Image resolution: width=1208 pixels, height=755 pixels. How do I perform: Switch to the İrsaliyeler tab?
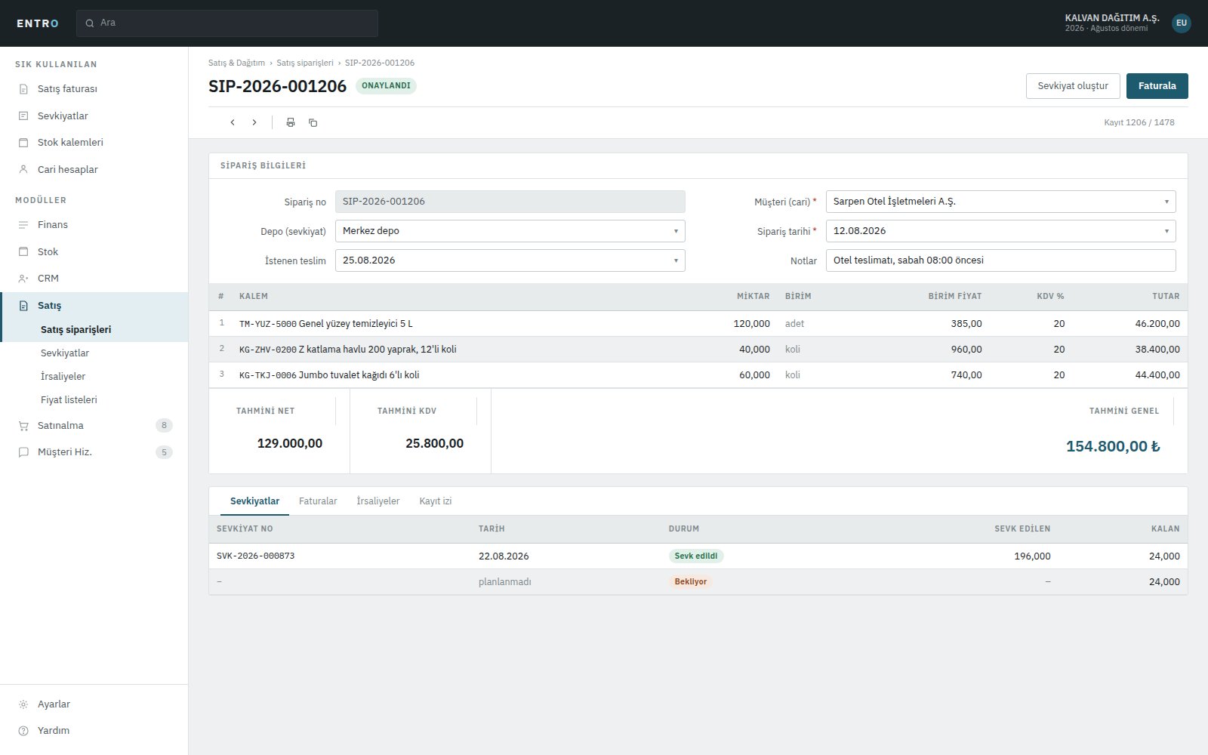(378, 501)
